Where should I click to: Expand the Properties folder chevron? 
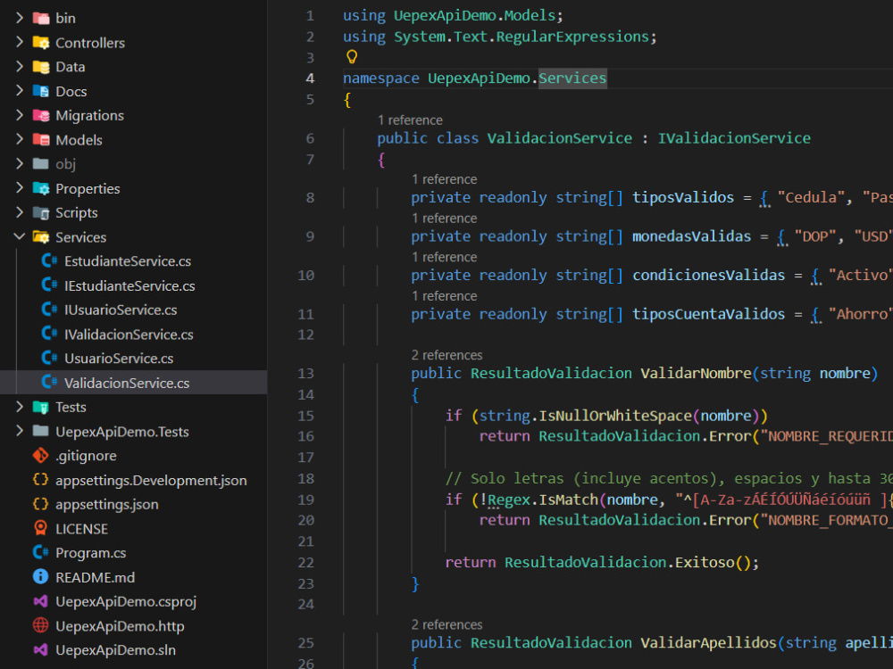coord(20,187)
